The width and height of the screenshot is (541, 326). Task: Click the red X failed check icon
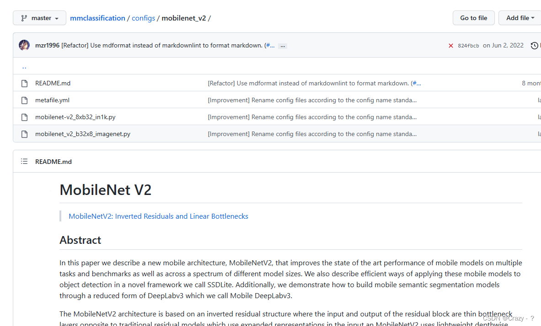click(x=451, y=45)
